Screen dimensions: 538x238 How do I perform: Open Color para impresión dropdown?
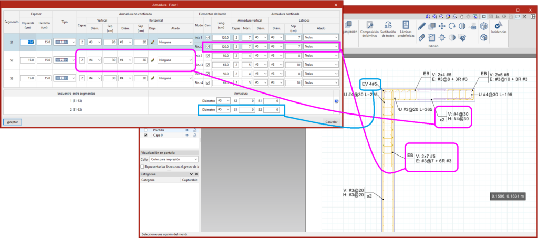(x=173, y=160)
